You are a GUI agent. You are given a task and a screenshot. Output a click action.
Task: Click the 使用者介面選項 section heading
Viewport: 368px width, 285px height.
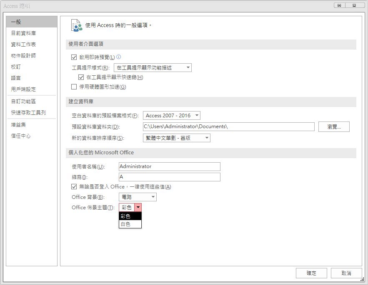click(86, 44)
